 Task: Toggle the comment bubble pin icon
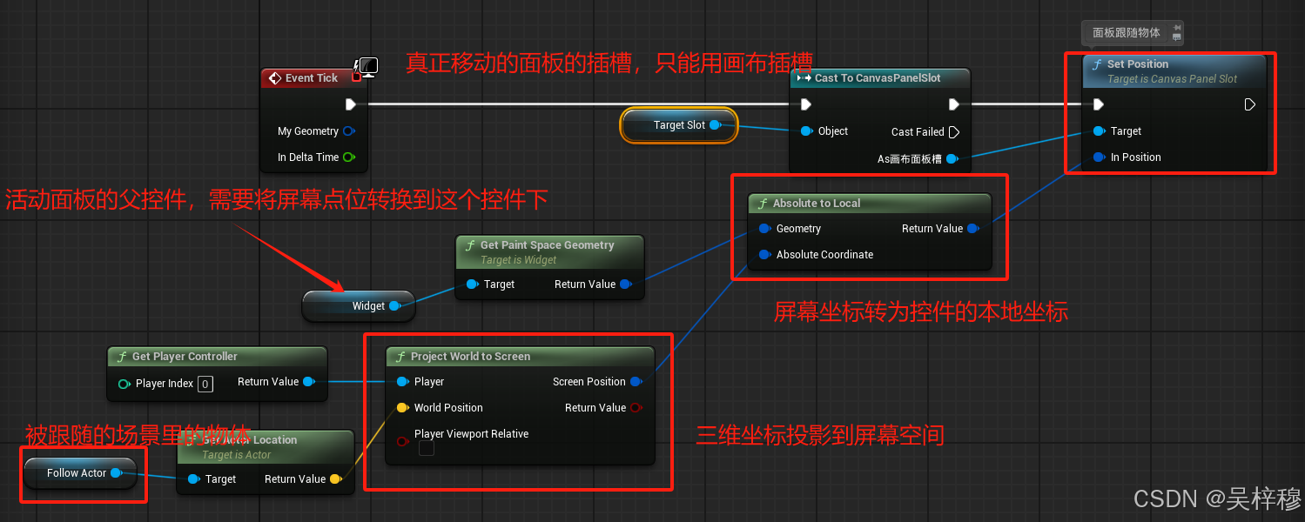coord(1176,29)
